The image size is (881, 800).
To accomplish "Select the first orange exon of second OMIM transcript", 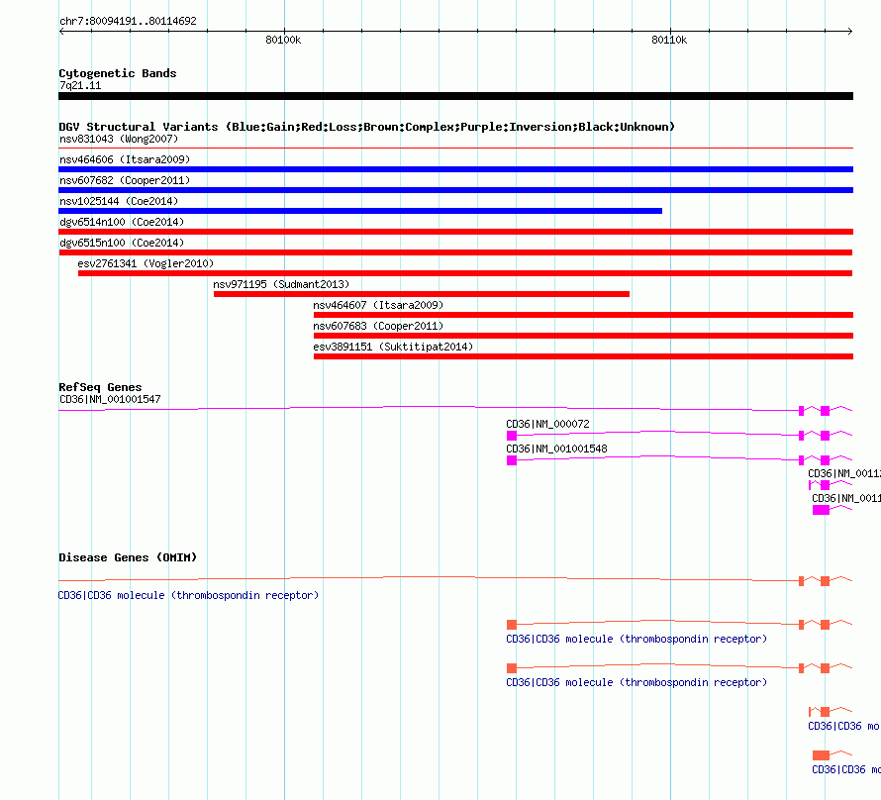I will [x=512, y=625].
